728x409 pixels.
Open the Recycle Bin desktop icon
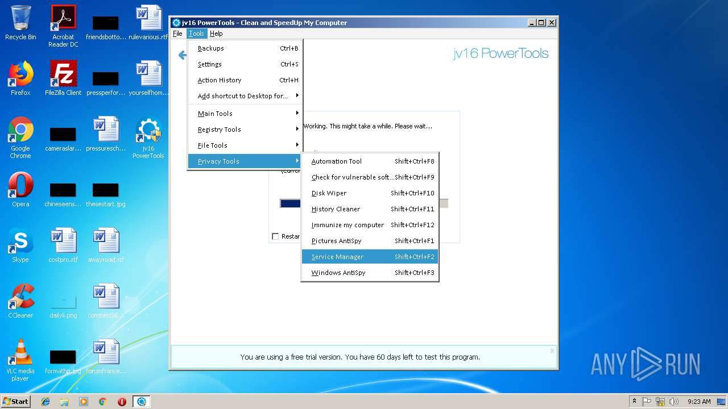(20, 23)
